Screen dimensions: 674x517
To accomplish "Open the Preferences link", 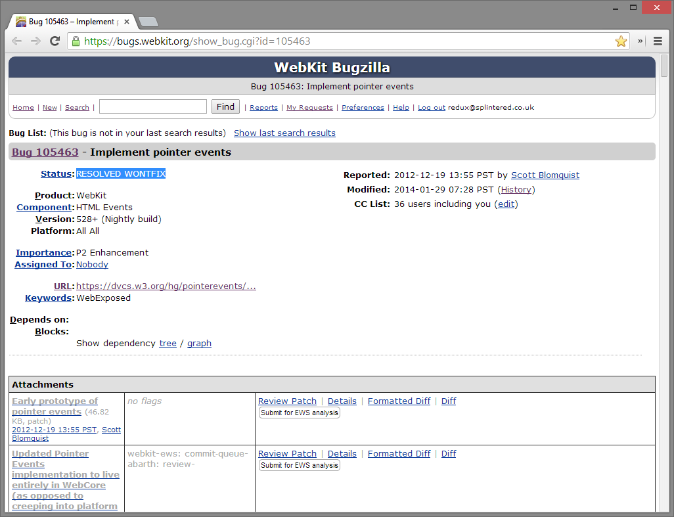I will (x=363, y=108).
